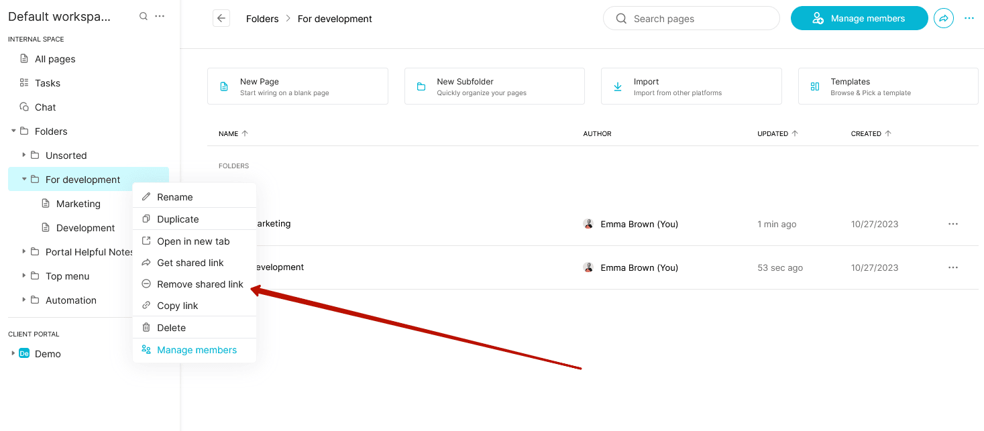Open Development page in the sidebar tree

pyautogui.click(x=86, y=228)
